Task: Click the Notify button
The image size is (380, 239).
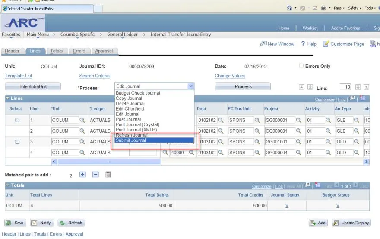Action: point(41,223)
